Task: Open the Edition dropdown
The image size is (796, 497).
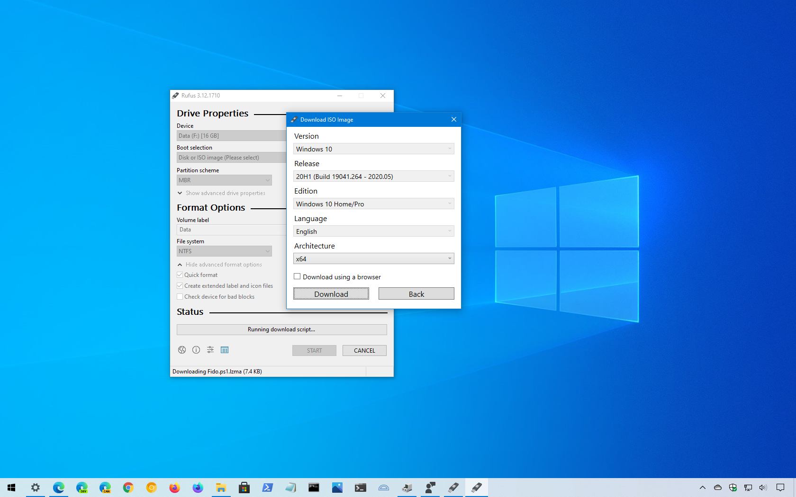Action: 373,204
